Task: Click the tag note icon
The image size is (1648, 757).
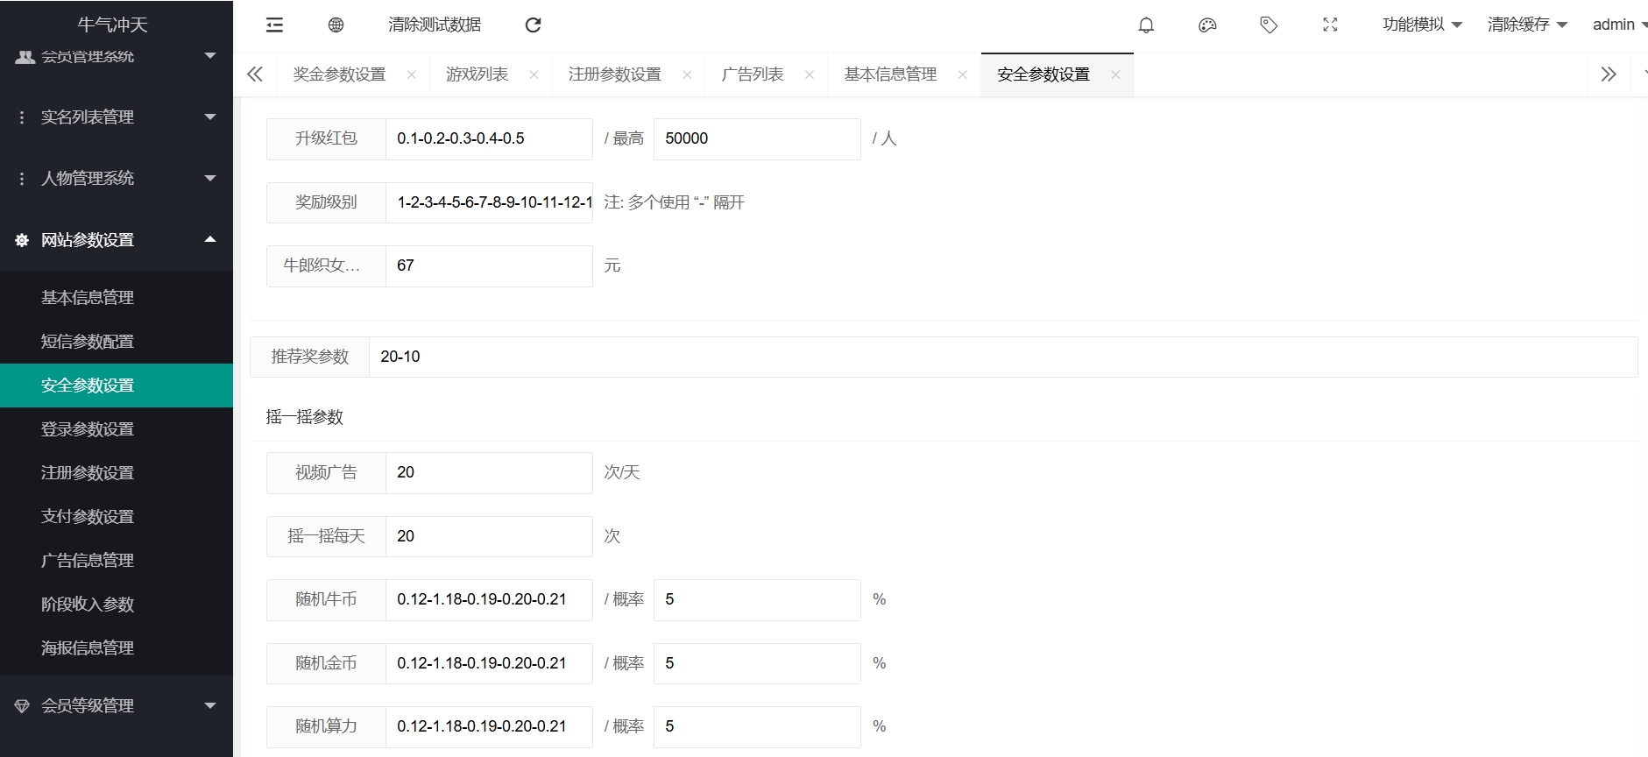Action: tap(1269, 25)
